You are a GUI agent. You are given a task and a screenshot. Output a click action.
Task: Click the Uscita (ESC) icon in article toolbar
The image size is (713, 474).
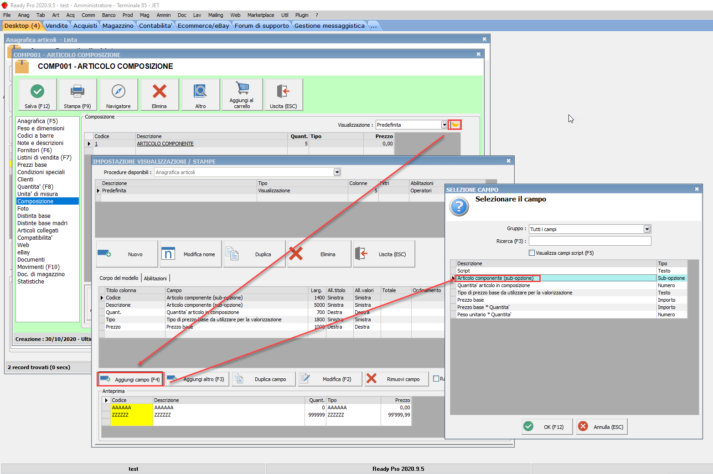(284, 92)
